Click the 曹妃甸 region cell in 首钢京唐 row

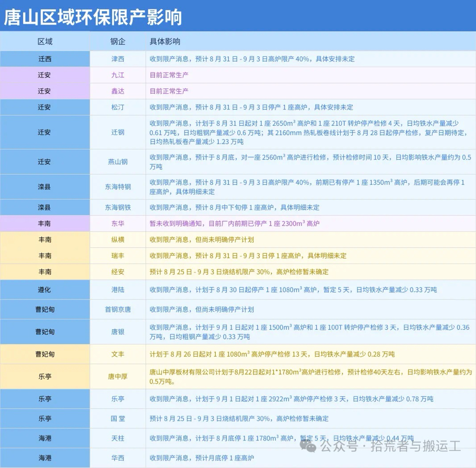(45, 310)
